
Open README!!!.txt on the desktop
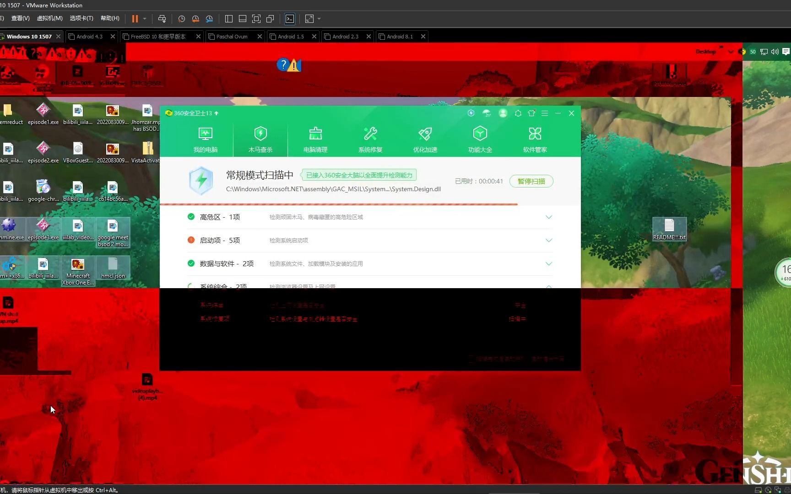[x=669, y=229]
